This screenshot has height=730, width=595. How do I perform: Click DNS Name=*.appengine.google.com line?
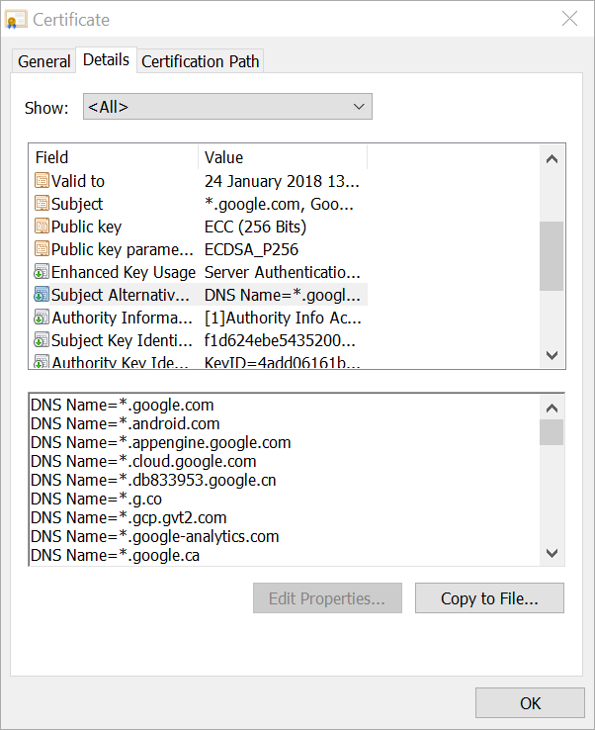tap(161, 442)
